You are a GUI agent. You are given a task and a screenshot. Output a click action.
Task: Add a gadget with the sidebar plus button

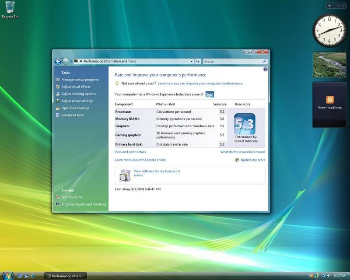click(x=329, y=6)
